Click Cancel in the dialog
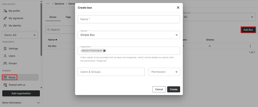This screenshot has height=107, width=258. click(x=159, y=89)
